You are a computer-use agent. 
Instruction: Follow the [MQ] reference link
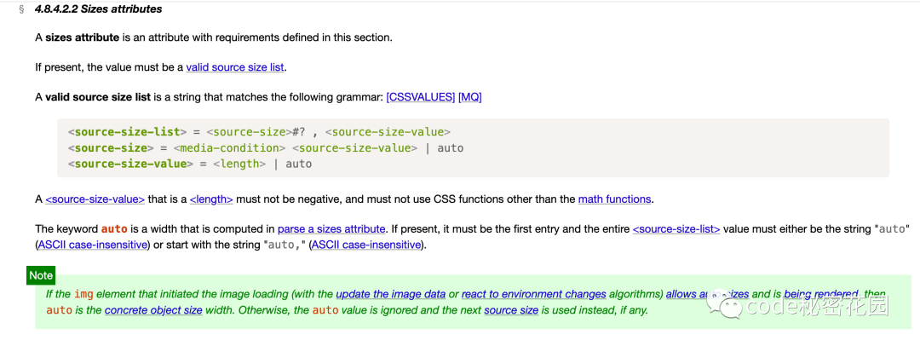[x=470, y=97]
